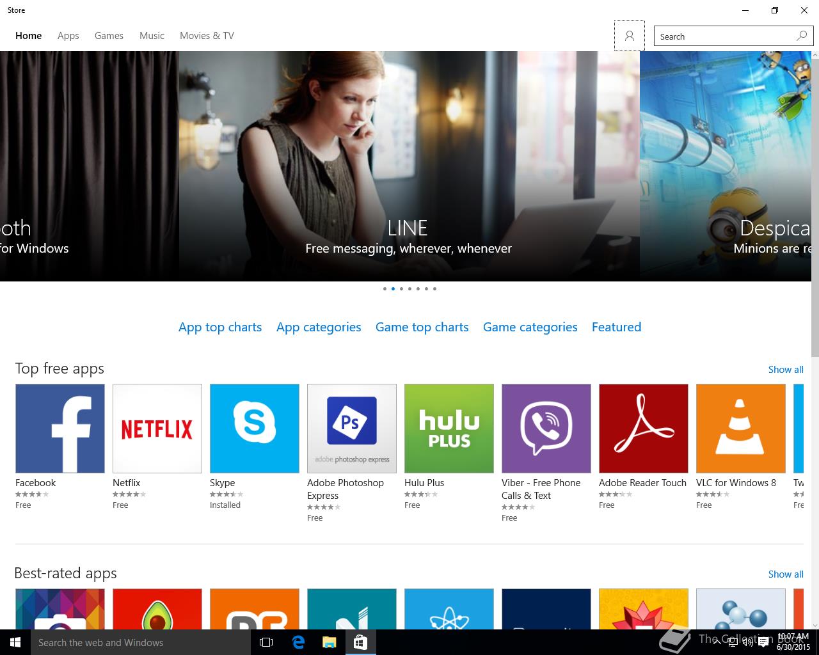Open the Netflix app tile
The image size is (819, 655).
(157, 429)
